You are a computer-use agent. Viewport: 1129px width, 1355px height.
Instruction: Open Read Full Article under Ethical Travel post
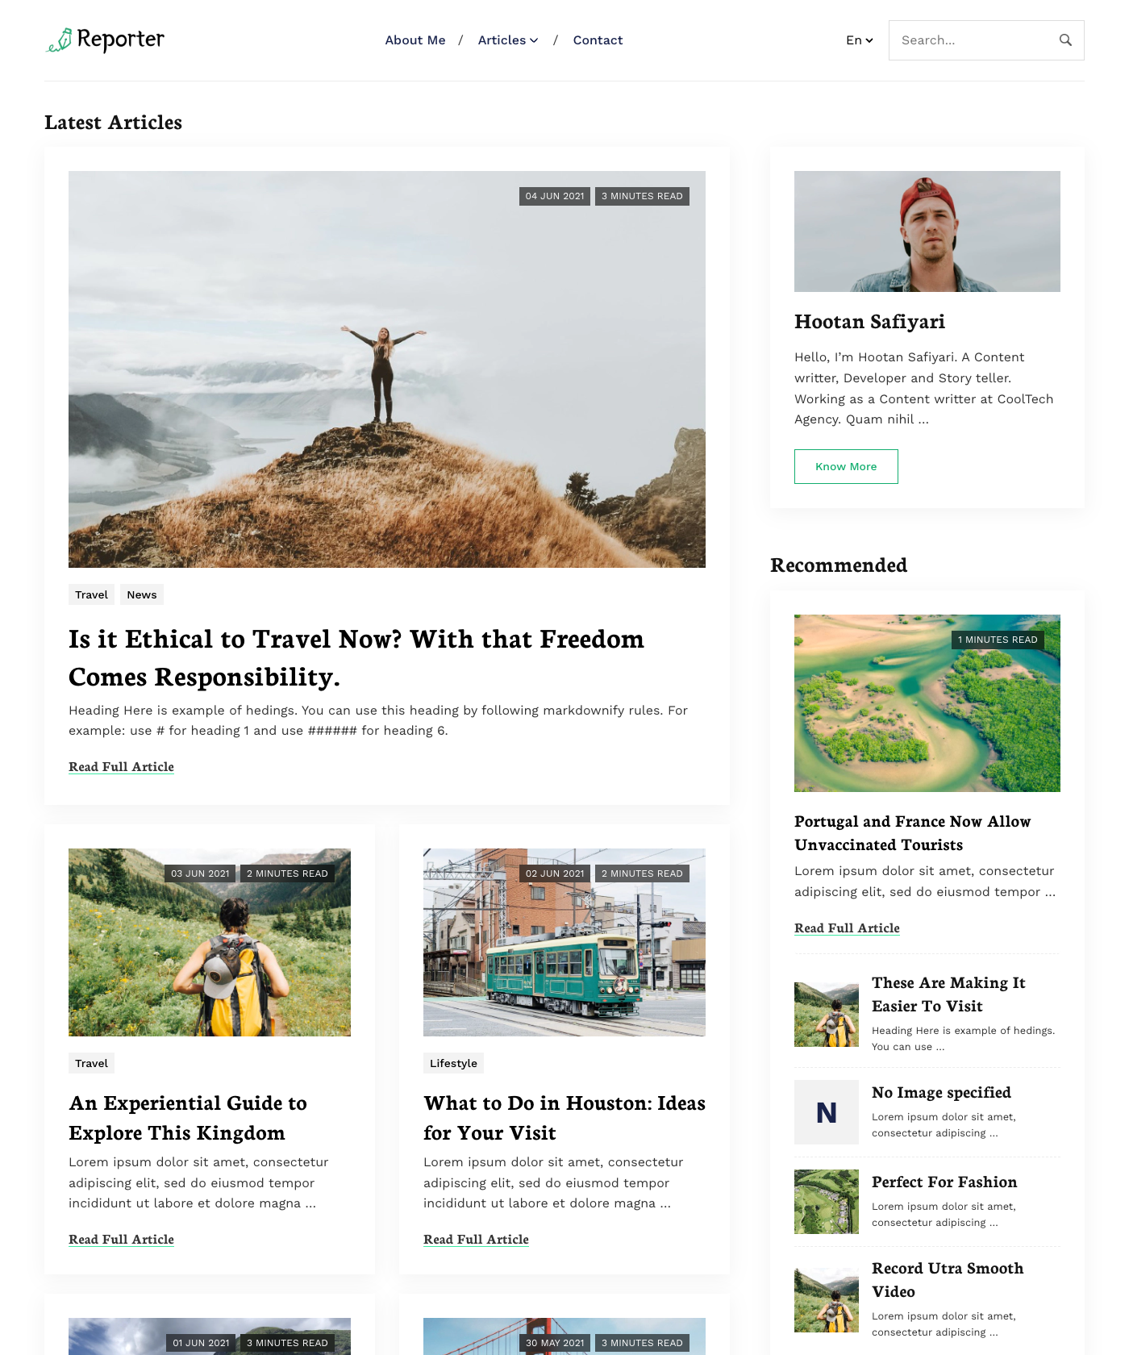(x=121, y=767)
